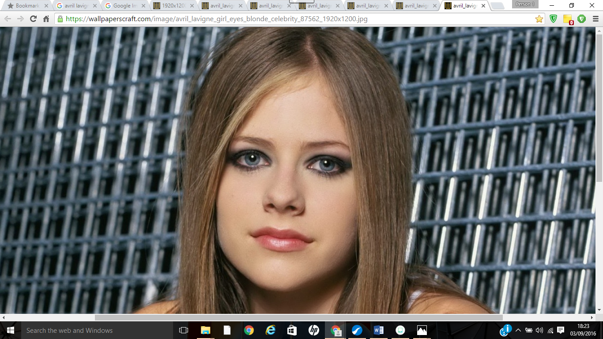Bookmark this page with the star icon
Screen dimensions: 603x339
pyautogui.click(x=539, y=19)
